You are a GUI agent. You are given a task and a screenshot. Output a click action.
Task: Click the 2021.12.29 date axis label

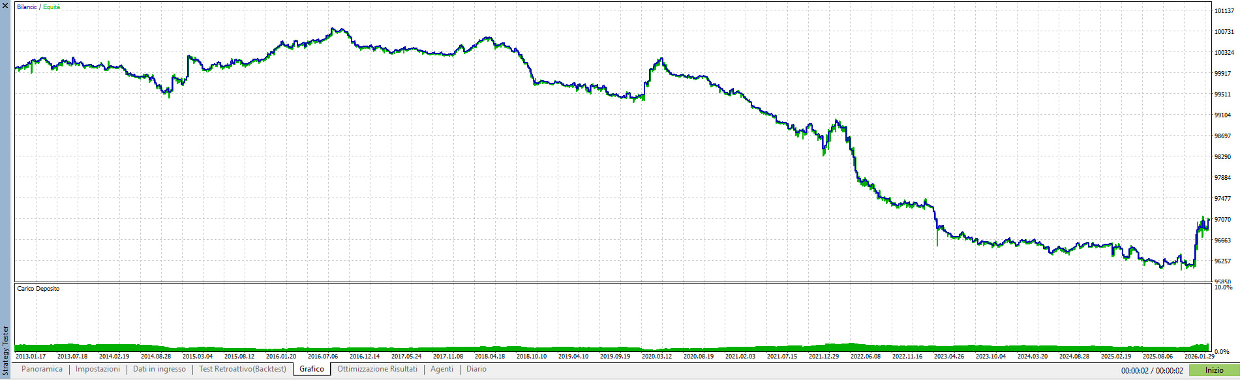tap(824, 357)
